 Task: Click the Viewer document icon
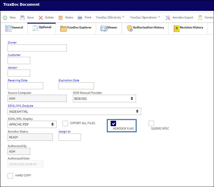tap(104, 29)
